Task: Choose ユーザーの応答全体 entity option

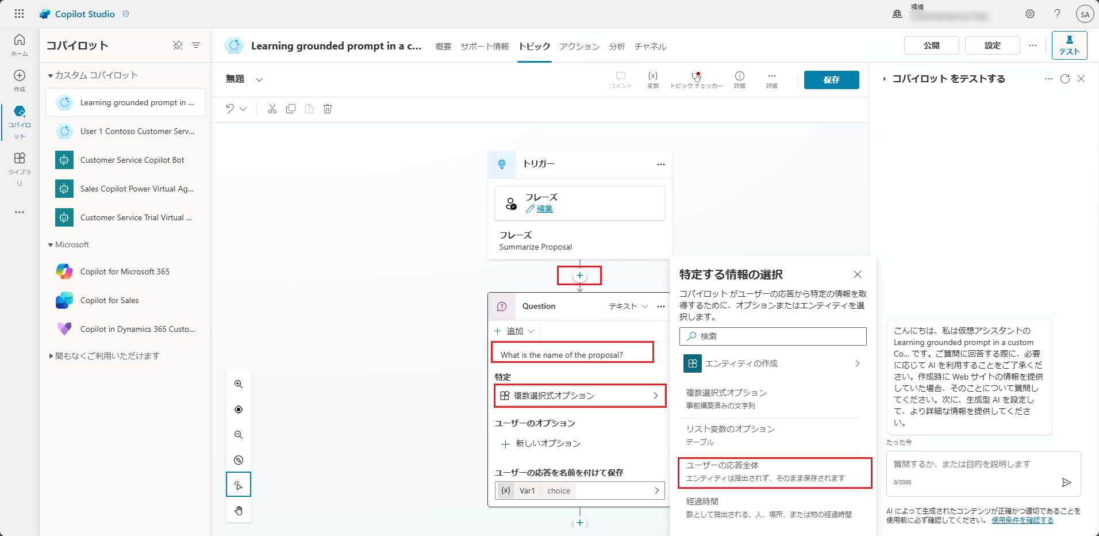Action: tap(773, 472)
